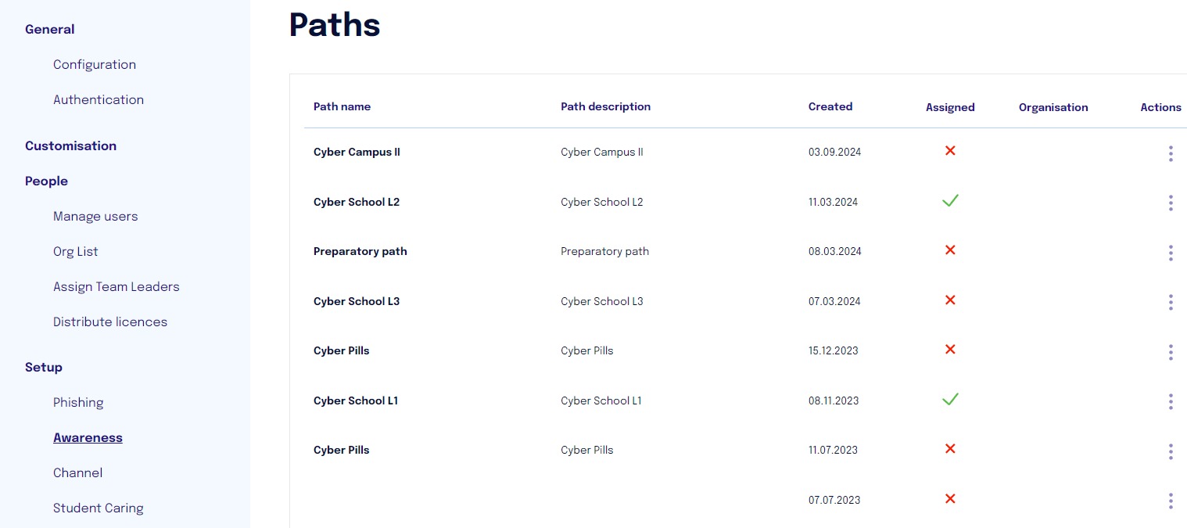The height and width of the screenshot is (528, 1187).
Task: Click red X assigned icon for Preparatory path
Action: tap(950, 250)
